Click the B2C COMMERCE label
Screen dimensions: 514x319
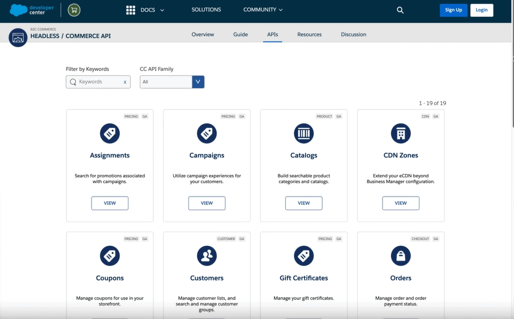point(43,29)
